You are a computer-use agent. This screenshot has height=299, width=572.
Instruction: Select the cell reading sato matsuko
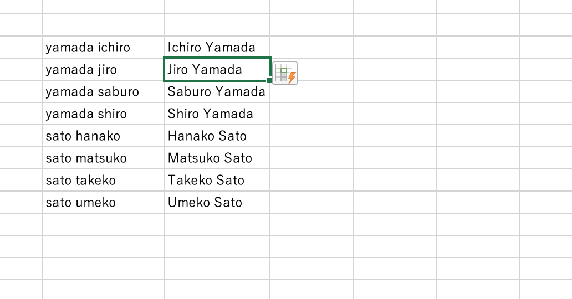tap(103, 158)
